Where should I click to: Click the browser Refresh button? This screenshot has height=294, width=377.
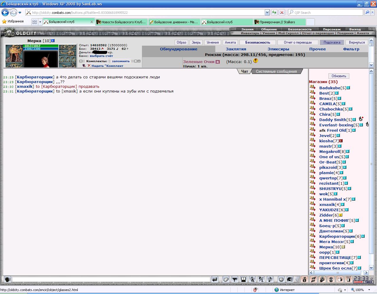pos(274,12)
